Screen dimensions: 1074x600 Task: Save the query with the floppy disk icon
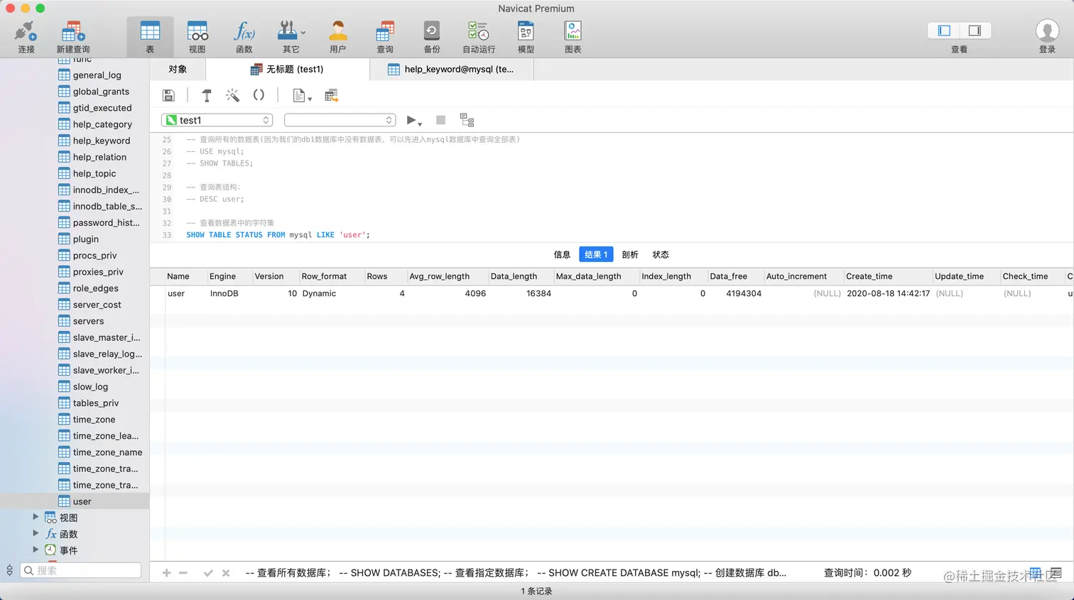coord(168,95)
